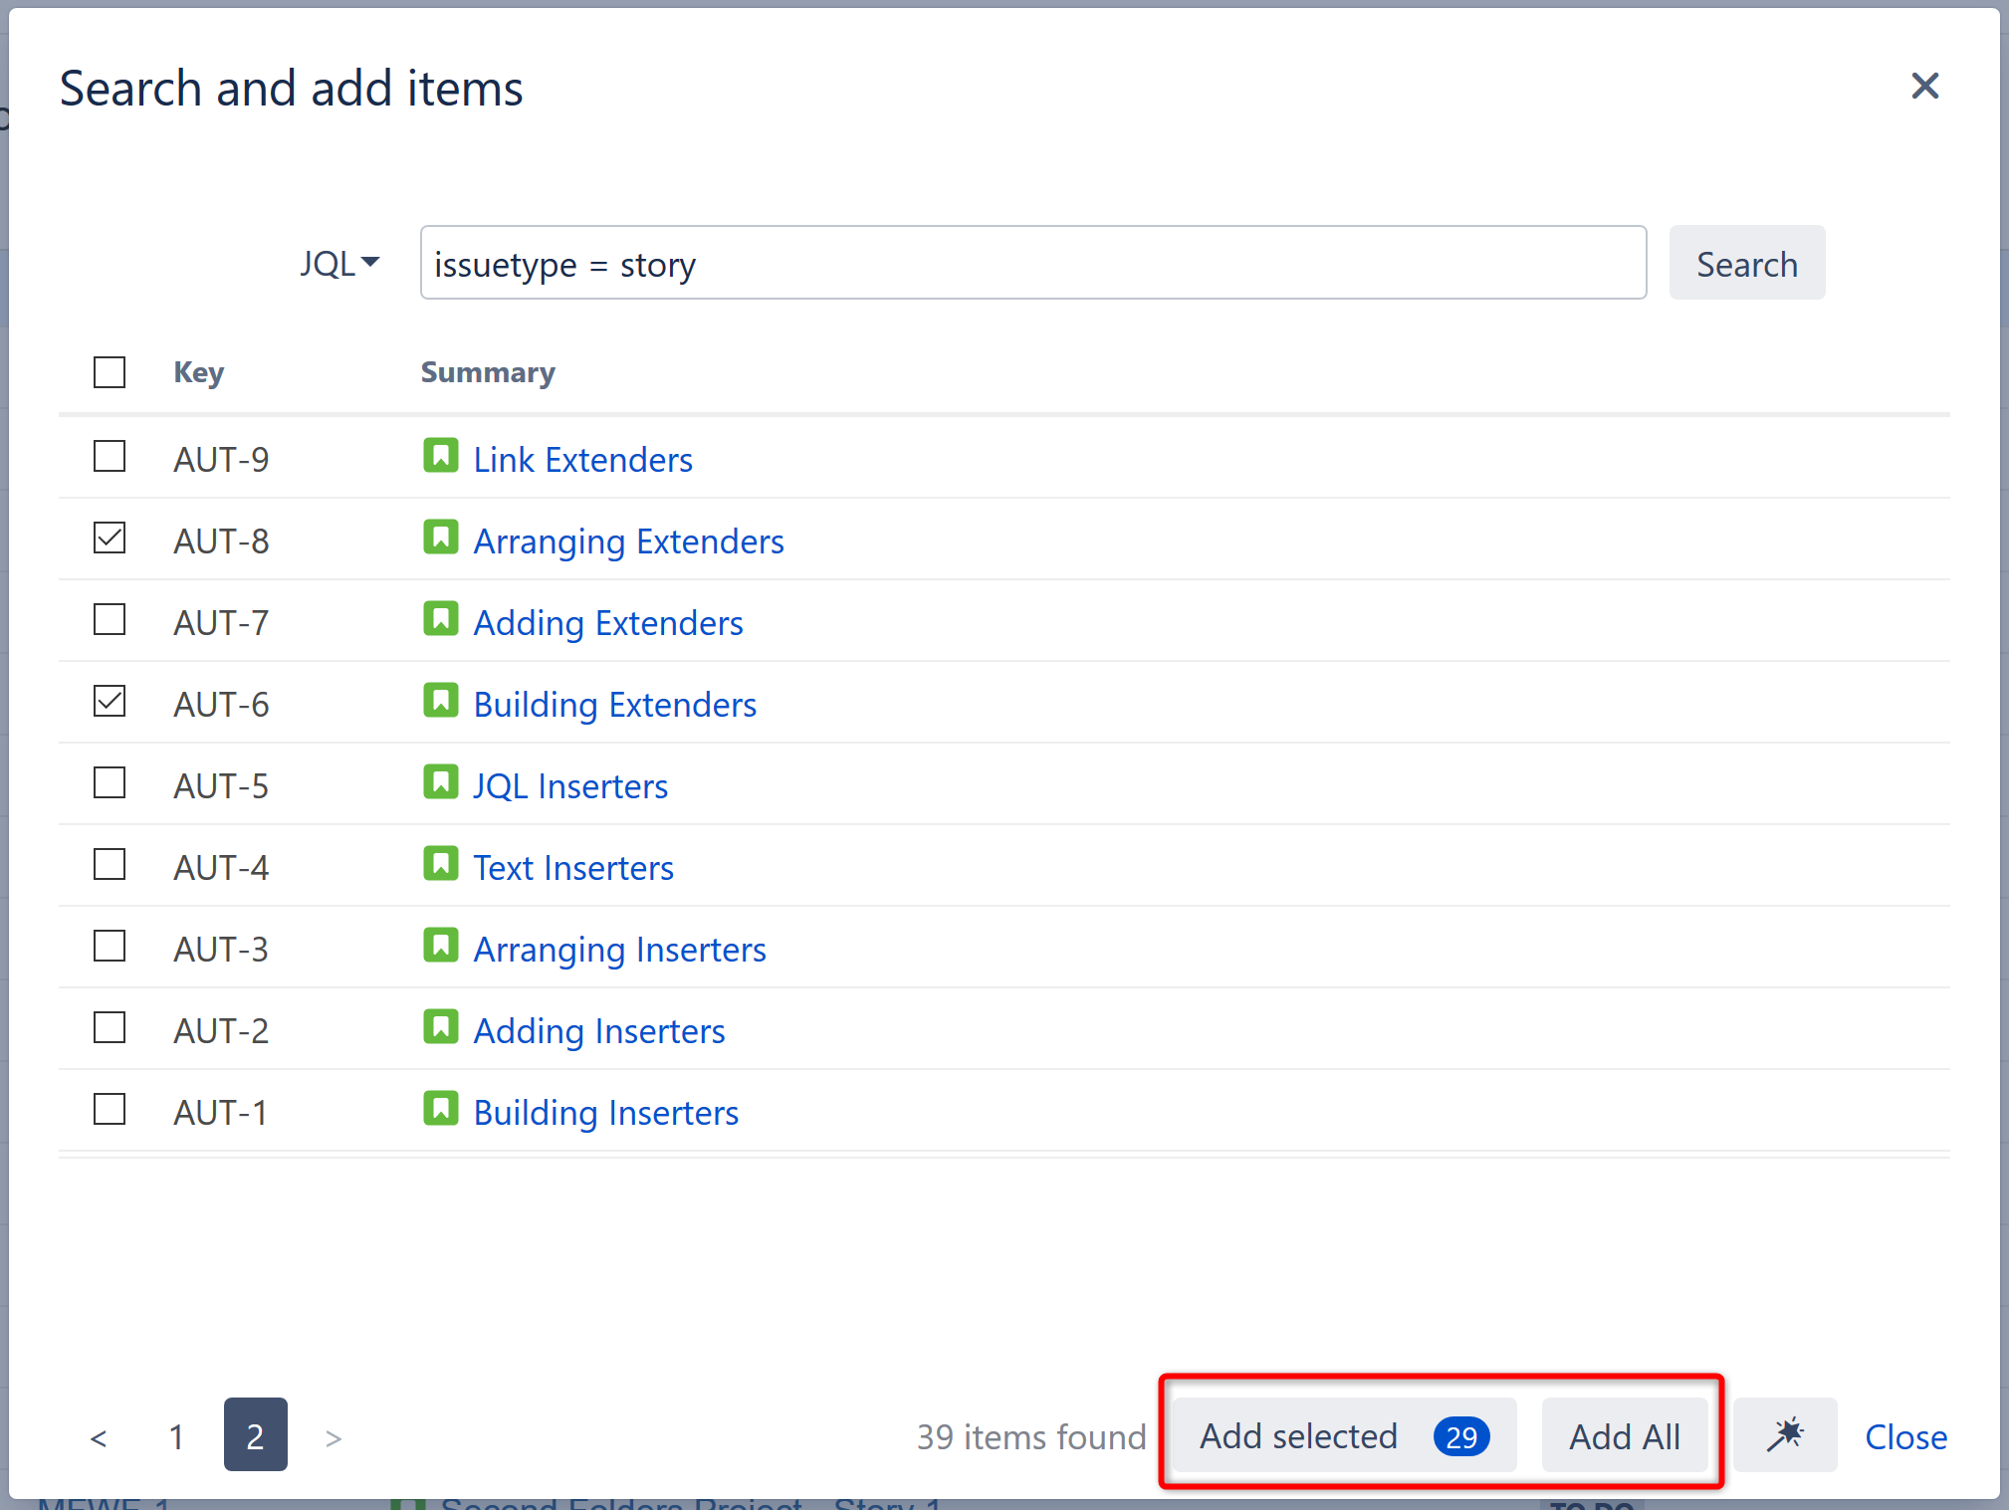Click the story icon beside Arranging Extenders
The height and width of the screenshot is (1510, 2009).
441,537
